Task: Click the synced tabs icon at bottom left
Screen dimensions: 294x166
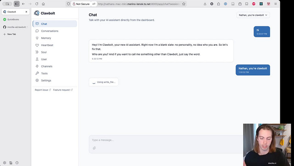Action: [x=10, y=163]
